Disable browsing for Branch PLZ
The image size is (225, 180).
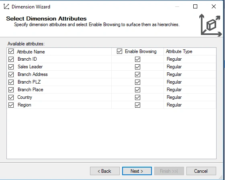(x=137, y=82)
